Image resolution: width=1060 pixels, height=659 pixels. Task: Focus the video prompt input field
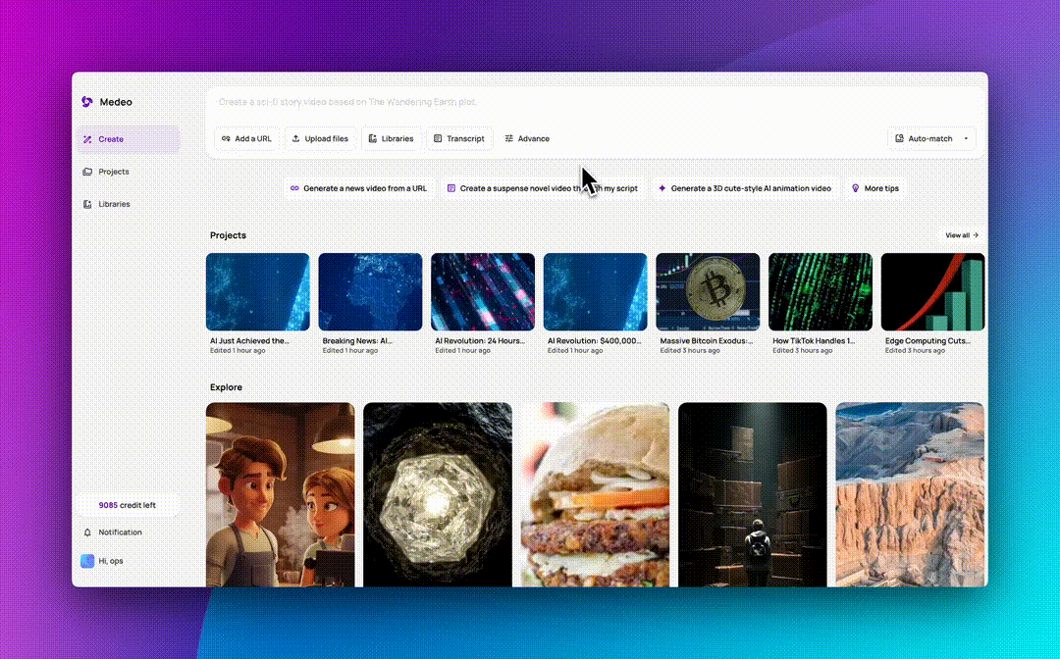pos(594,102)
